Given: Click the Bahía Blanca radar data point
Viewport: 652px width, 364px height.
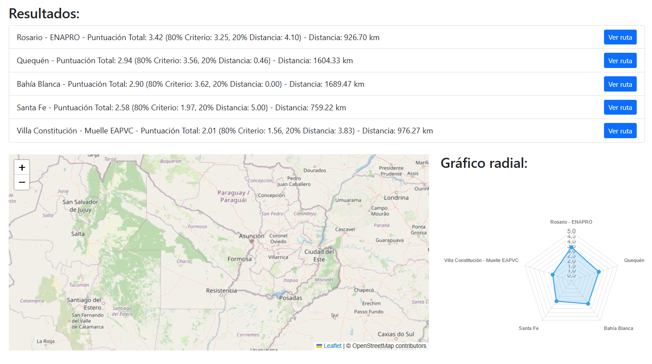Looking at the screenshot, I should coord(588,303).
